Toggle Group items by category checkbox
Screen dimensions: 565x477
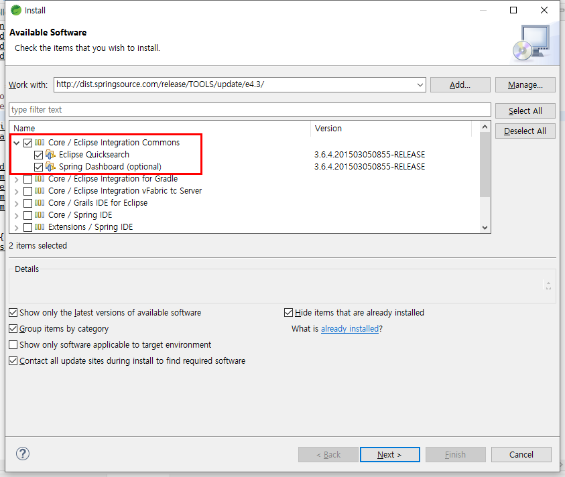point(13,328)
